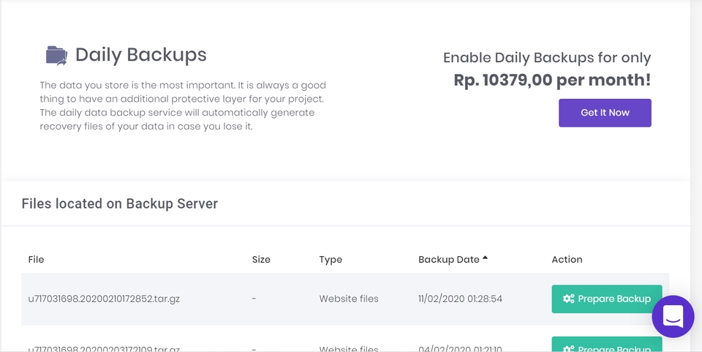Click the size dash in the first row
This screenshot has height=352, width=702.
(254, 299)
